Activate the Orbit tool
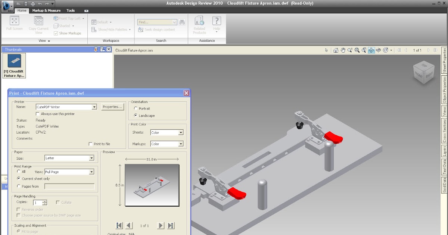The width and height of the screenshot is (448, 235). (371, 50)
